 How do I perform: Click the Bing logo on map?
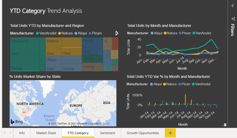point(17,122)
